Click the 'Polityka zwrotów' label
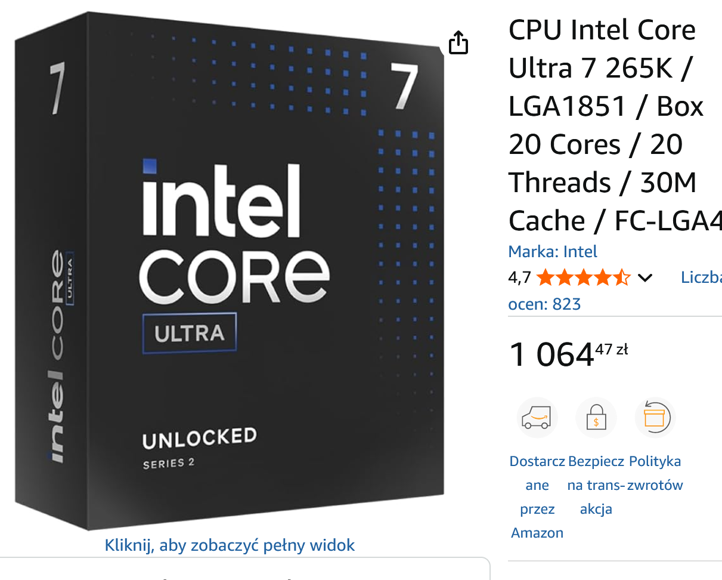 (655, 473)
